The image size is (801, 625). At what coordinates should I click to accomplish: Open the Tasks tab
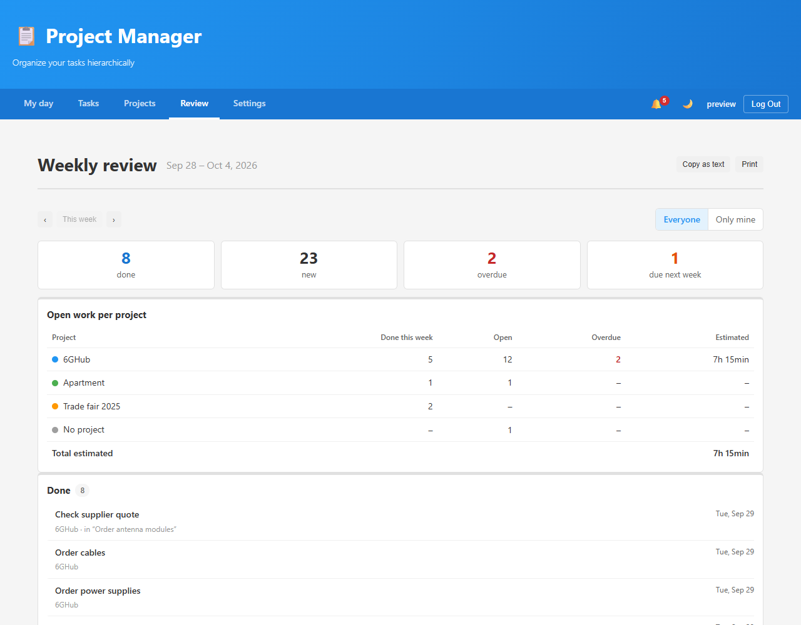tap(88, 104)
